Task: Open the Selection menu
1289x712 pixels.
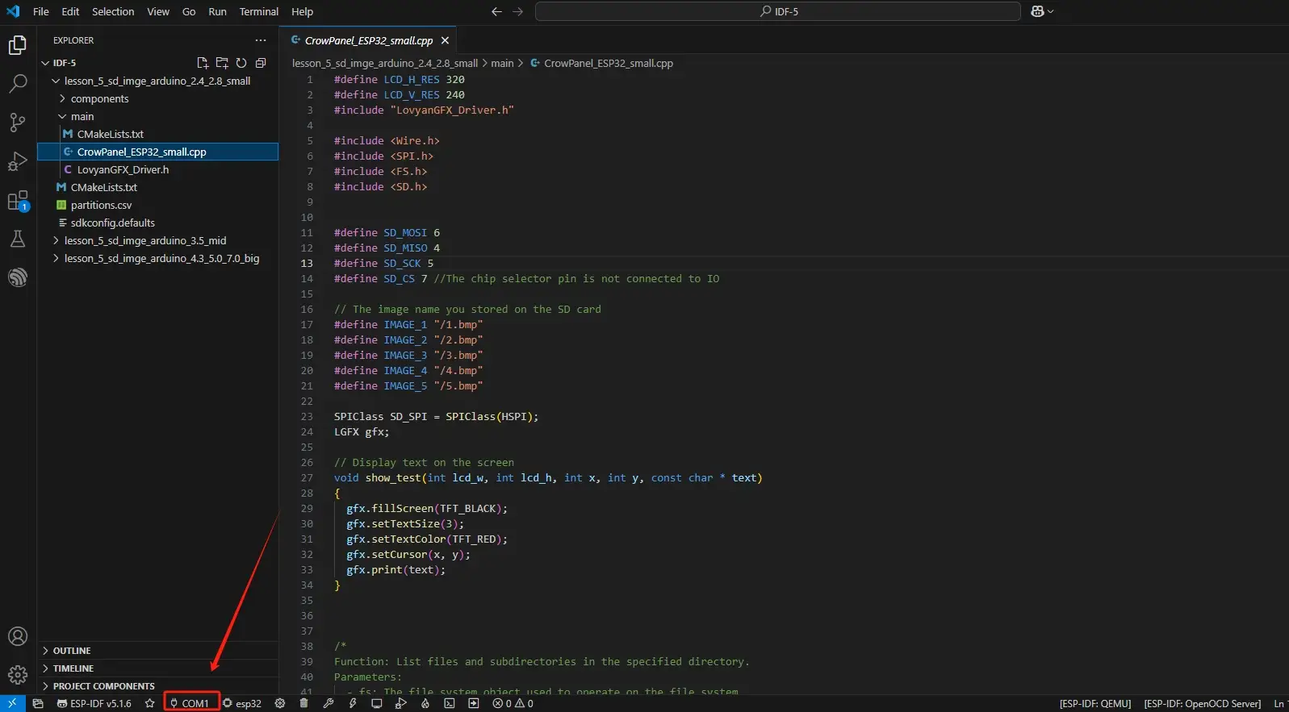Action: pyautogui.click(x=113, y=11)
